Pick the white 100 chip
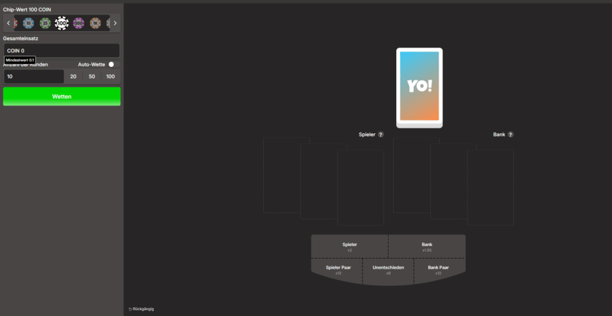This screenshot has height=316, width=612. [61, 23]
